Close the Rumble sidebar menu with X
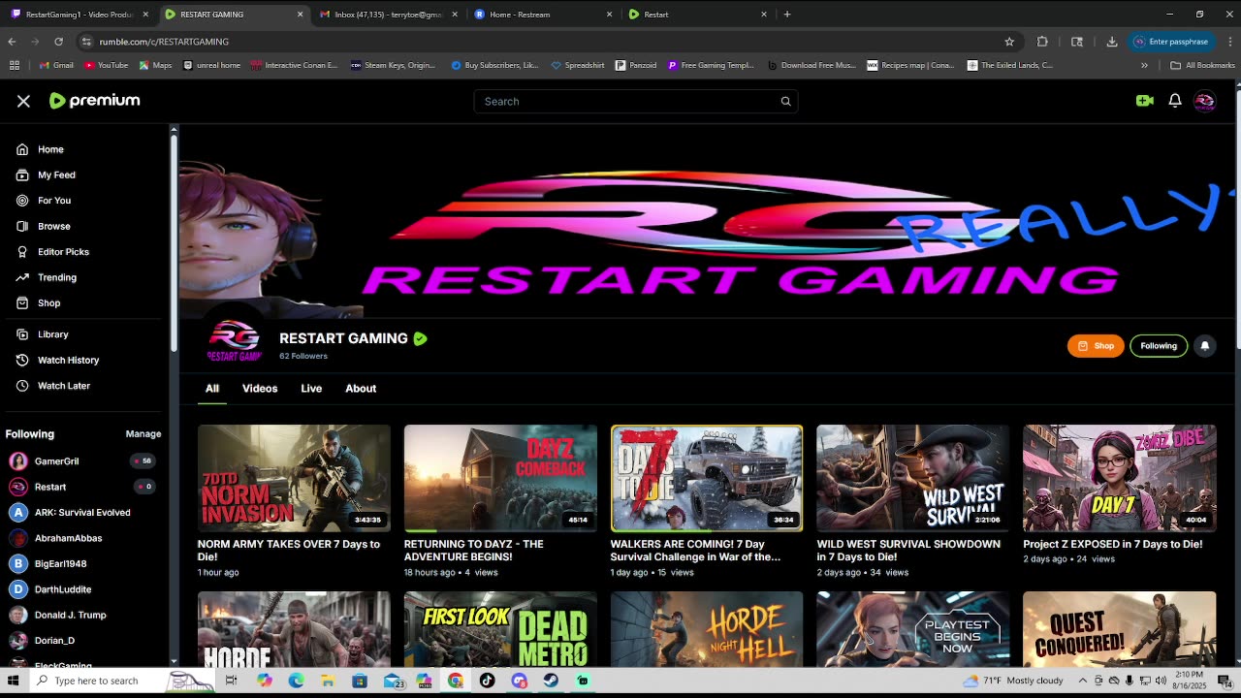The image size is (1241, 698). tap(23, 101)
